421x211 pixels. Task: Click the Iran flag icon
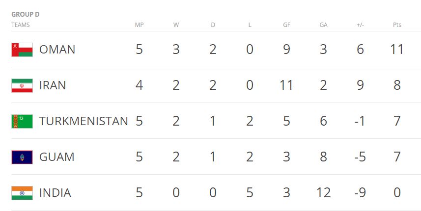(x=22, y=85)
